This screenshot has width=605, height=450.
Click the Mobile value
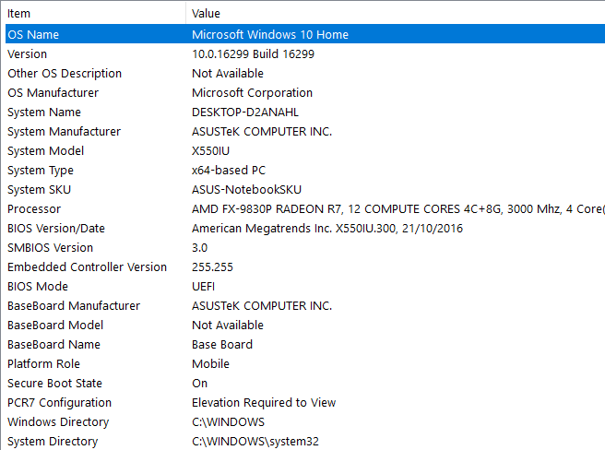point(210,363)
